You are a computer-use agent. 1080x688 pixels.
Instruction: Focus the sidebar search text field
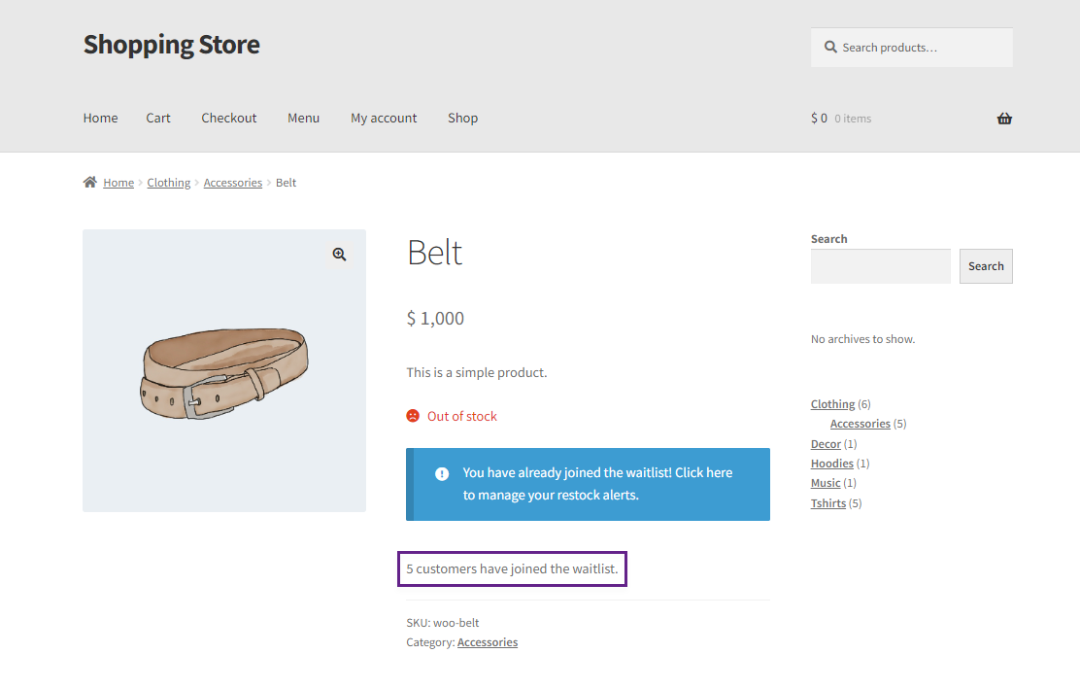[880, 266]
